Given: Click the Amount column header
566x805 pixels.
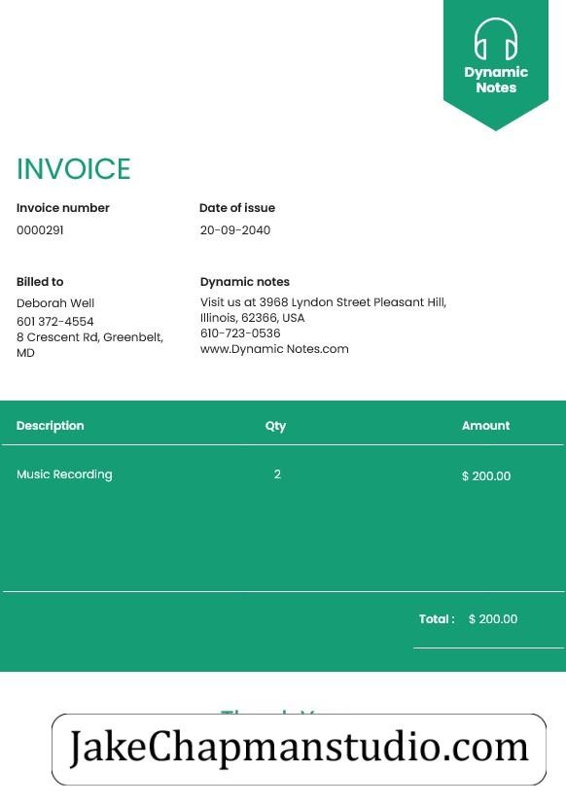Looking at the screenshot, I should tap(486, 426).
